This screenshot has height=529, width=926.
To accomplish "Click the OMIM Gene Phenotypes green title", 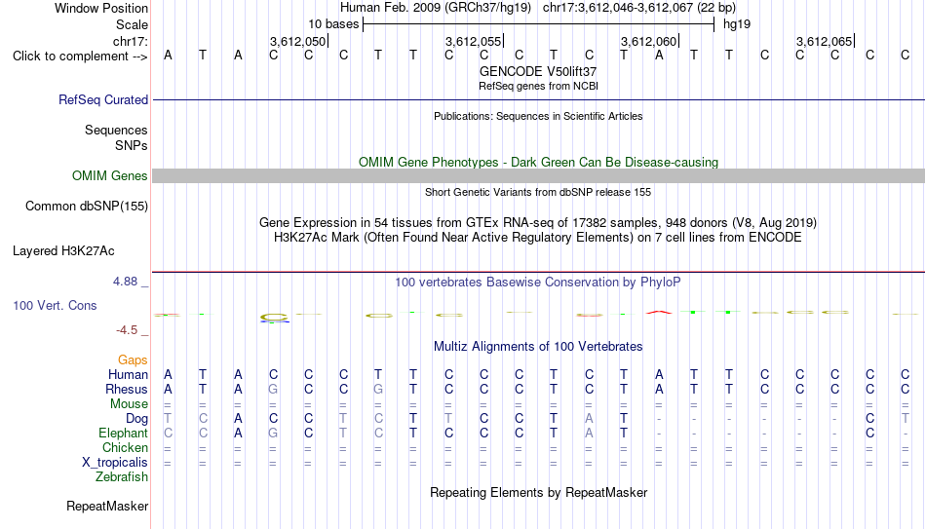I will coord(538,163).
